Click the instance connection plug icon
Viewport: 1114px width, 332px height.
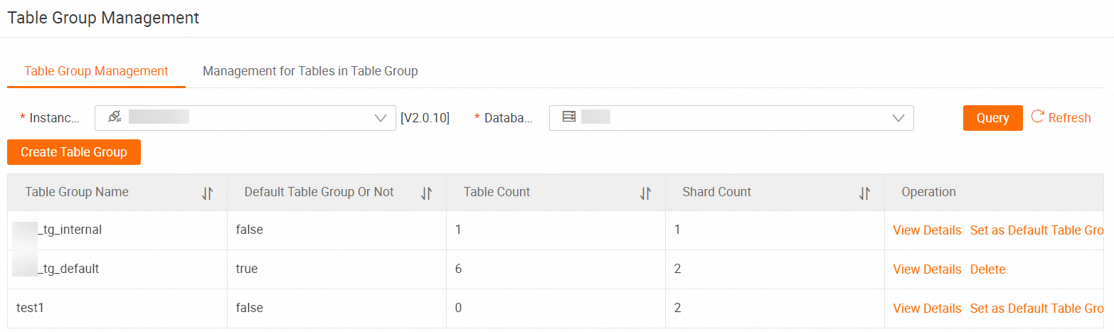click(x=115, y=117)
